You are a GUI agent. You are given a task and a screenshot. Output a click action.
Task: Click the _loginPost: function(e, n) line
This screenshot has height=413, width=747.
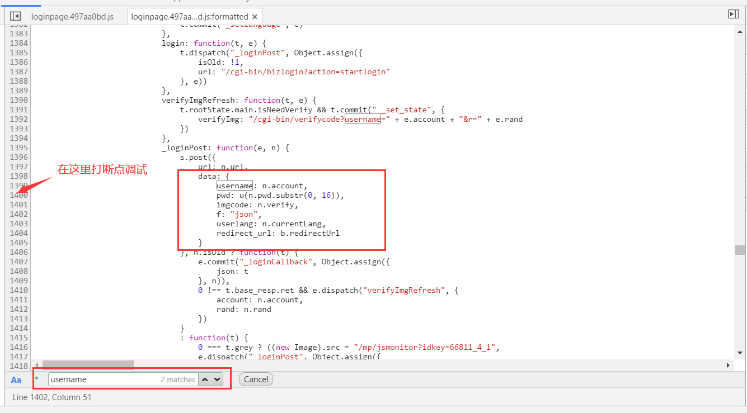tap(225, 148)
